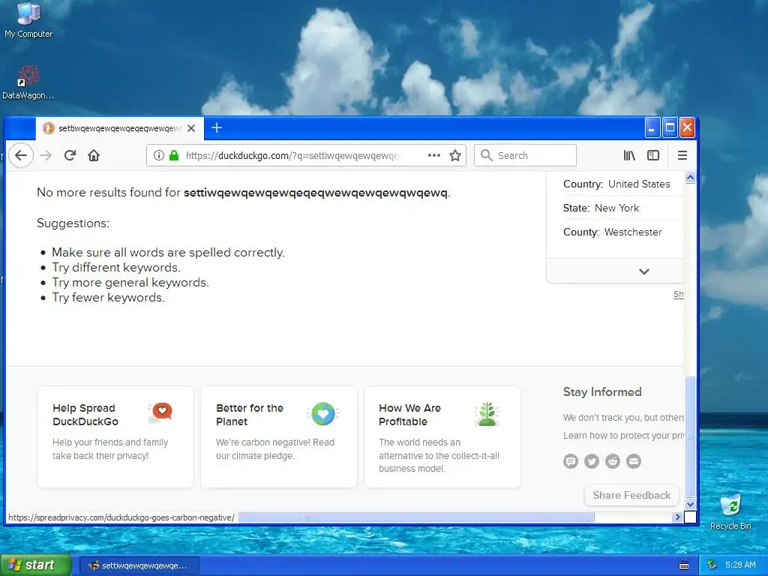
Task: Open DuckDuckGo Reddit icon
Action: click(613, 461)
